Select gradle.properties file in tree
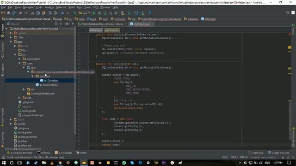This screenshot has height=166, width=296. click(27, 137)
